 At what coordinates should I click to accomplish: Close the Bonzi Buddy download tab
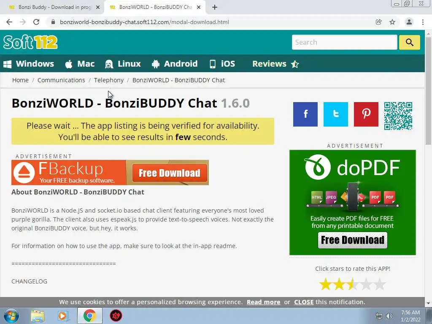coord(98,8)
